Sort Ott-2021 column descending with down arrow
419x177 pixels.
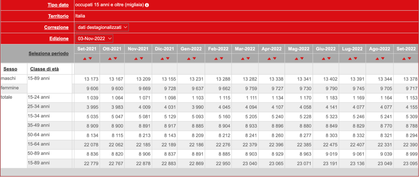116,59
